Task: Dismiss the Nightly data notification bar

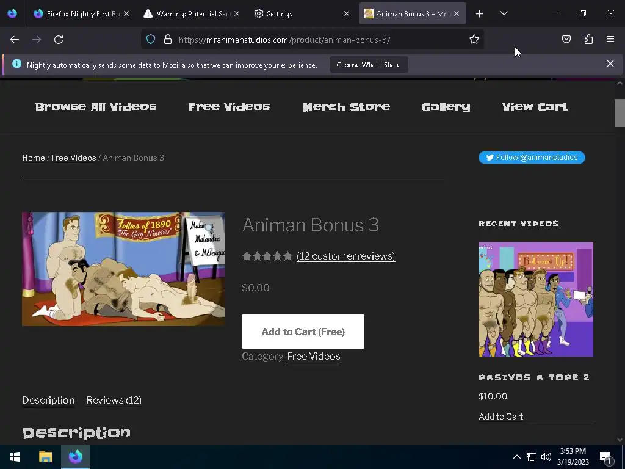Action: [x=610, y=64]
